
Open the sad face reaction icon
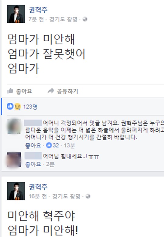[17, 107]
